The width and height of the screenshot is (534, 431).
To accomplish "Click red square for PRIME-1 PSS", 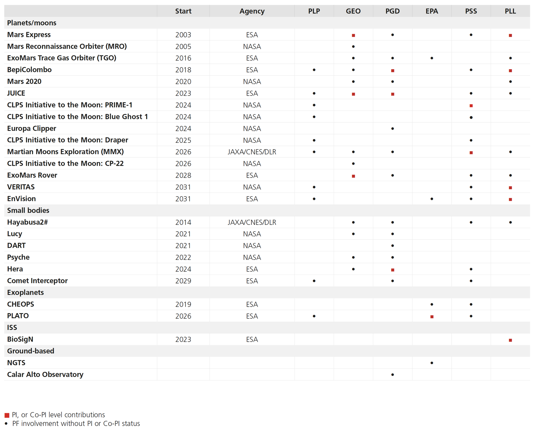I will (471, 106).
